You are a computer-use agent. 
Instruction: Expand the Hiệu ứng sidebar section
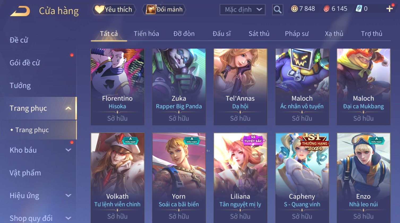pyautogui.click(x=68, y=196)
